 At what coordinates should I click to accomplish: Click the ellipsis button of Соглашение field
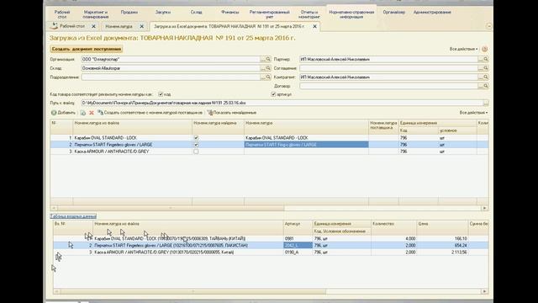481,68
